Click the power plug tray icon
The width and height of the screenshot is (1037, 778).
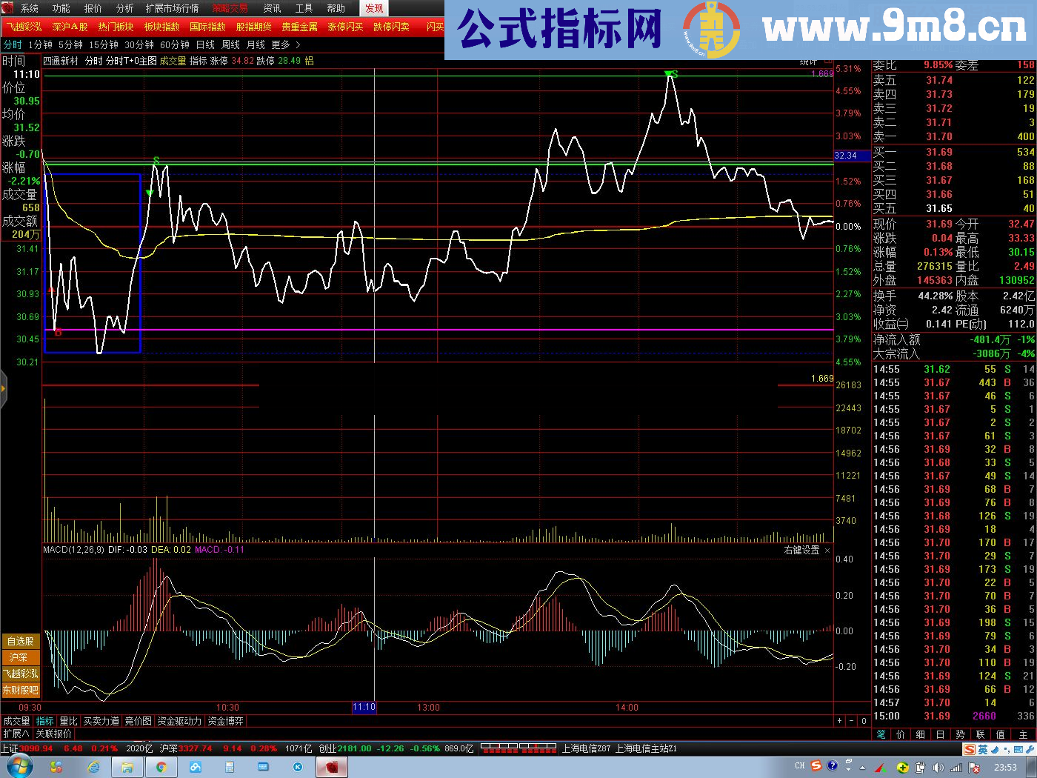tap(920, 768)
